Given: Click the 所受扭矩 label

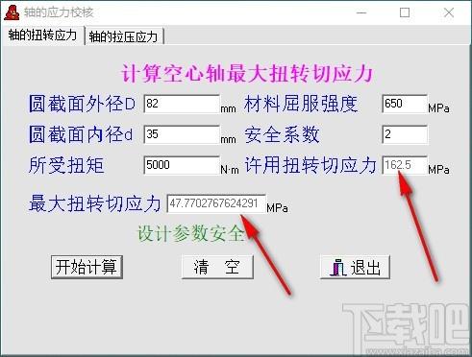Looking at the screenshot, I should click(x=66, y=165).
